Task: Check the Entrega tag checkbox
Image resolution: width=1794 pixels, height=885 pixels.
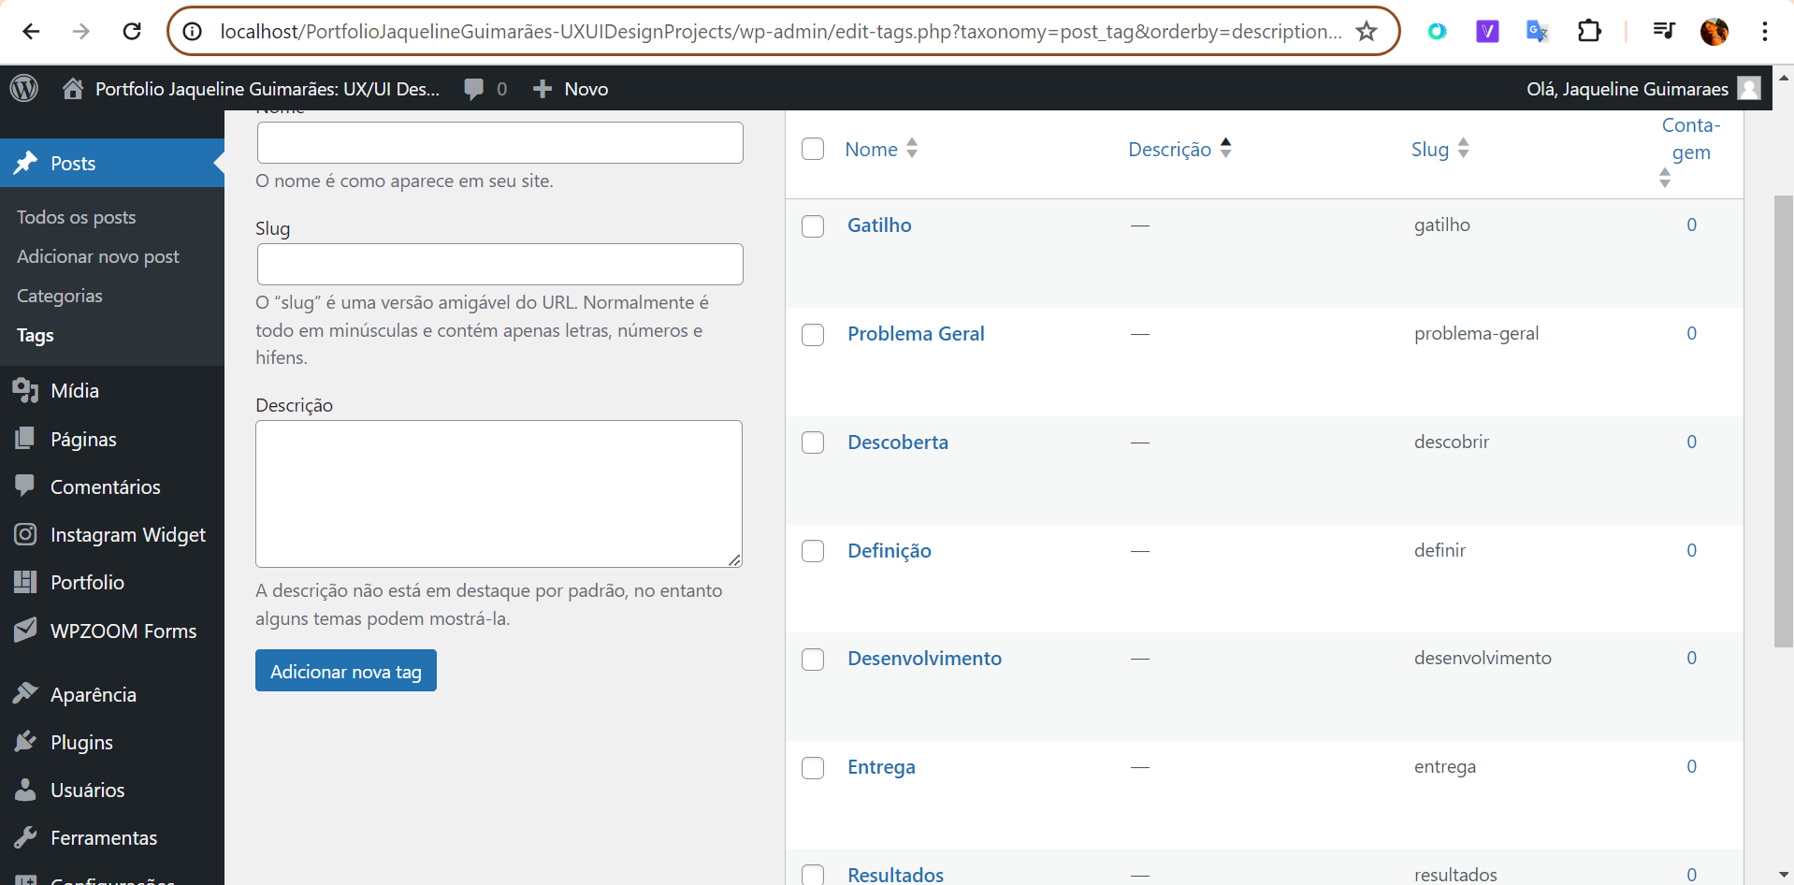Action: pos(813,768)
